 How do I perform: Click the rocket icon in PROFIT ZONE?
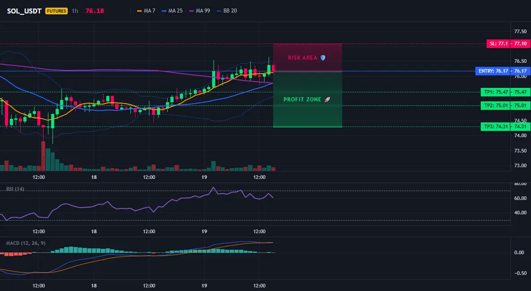point(327,99)
